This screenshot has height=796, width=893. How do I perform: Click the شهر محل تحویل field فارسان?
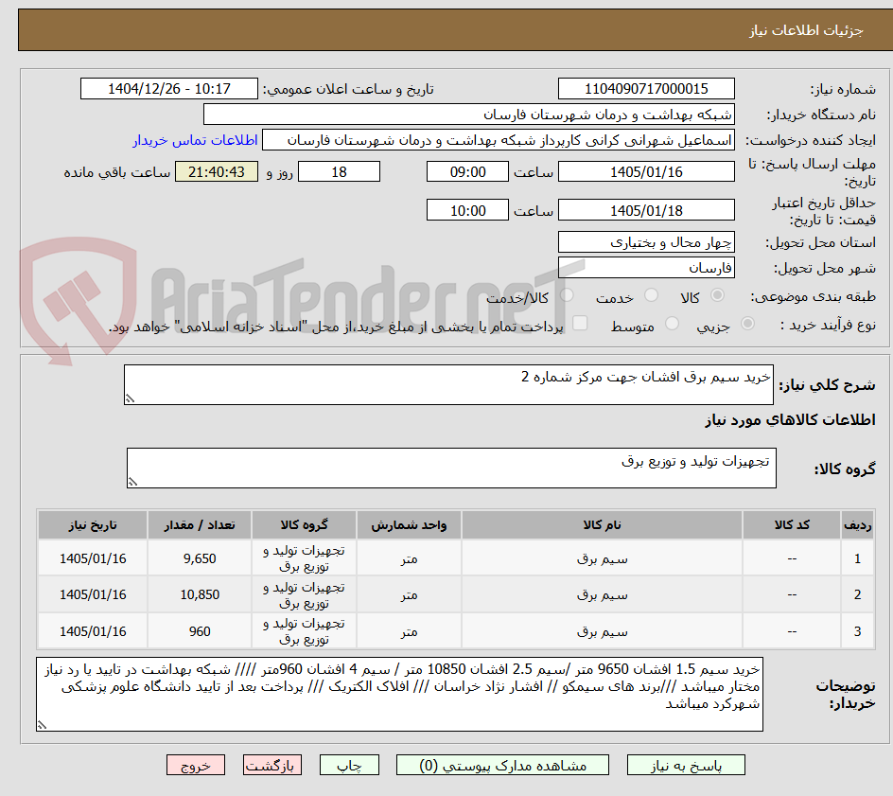pyautogui.click(x=646, y=268)
